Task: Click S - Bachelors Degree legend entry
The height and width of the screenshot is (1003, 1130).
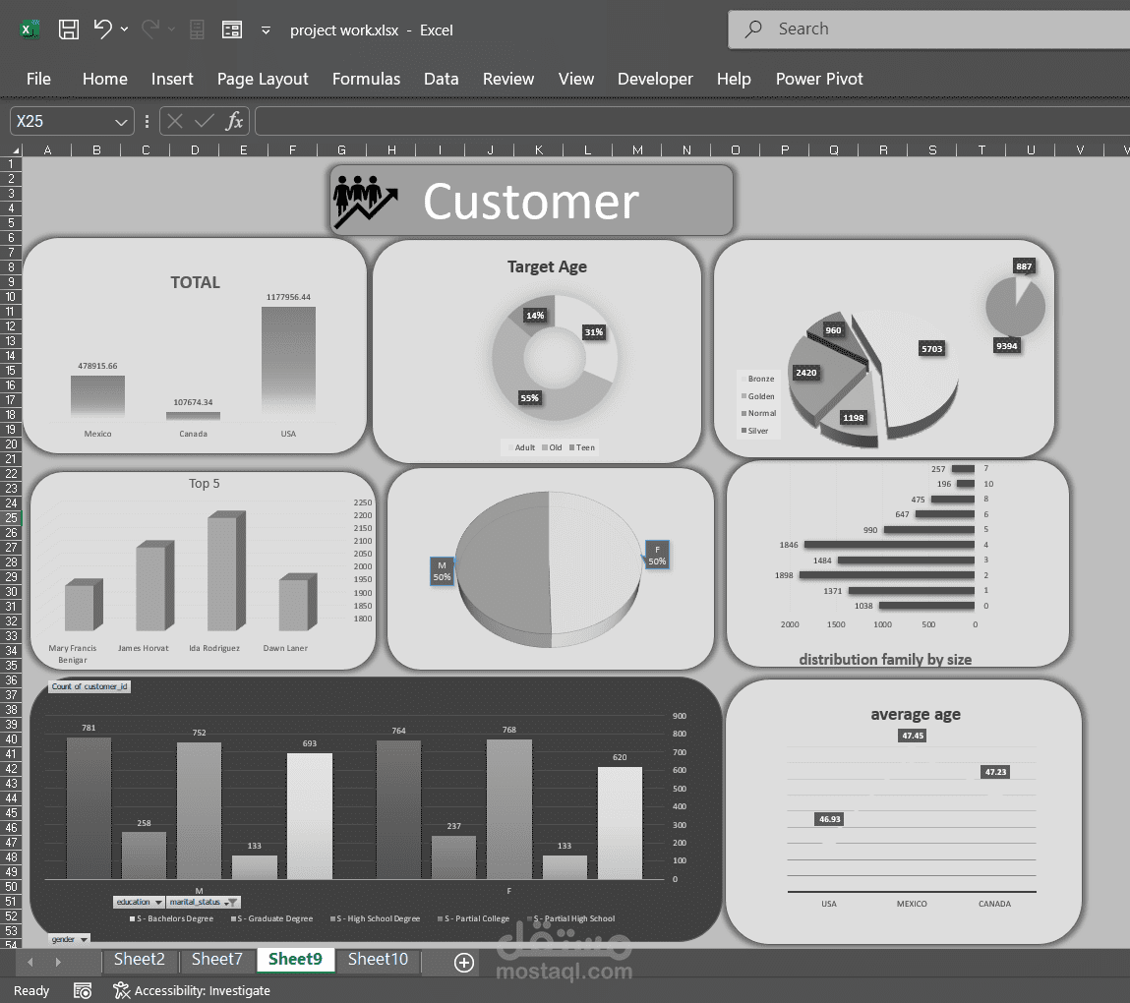Action: point(171,918)
